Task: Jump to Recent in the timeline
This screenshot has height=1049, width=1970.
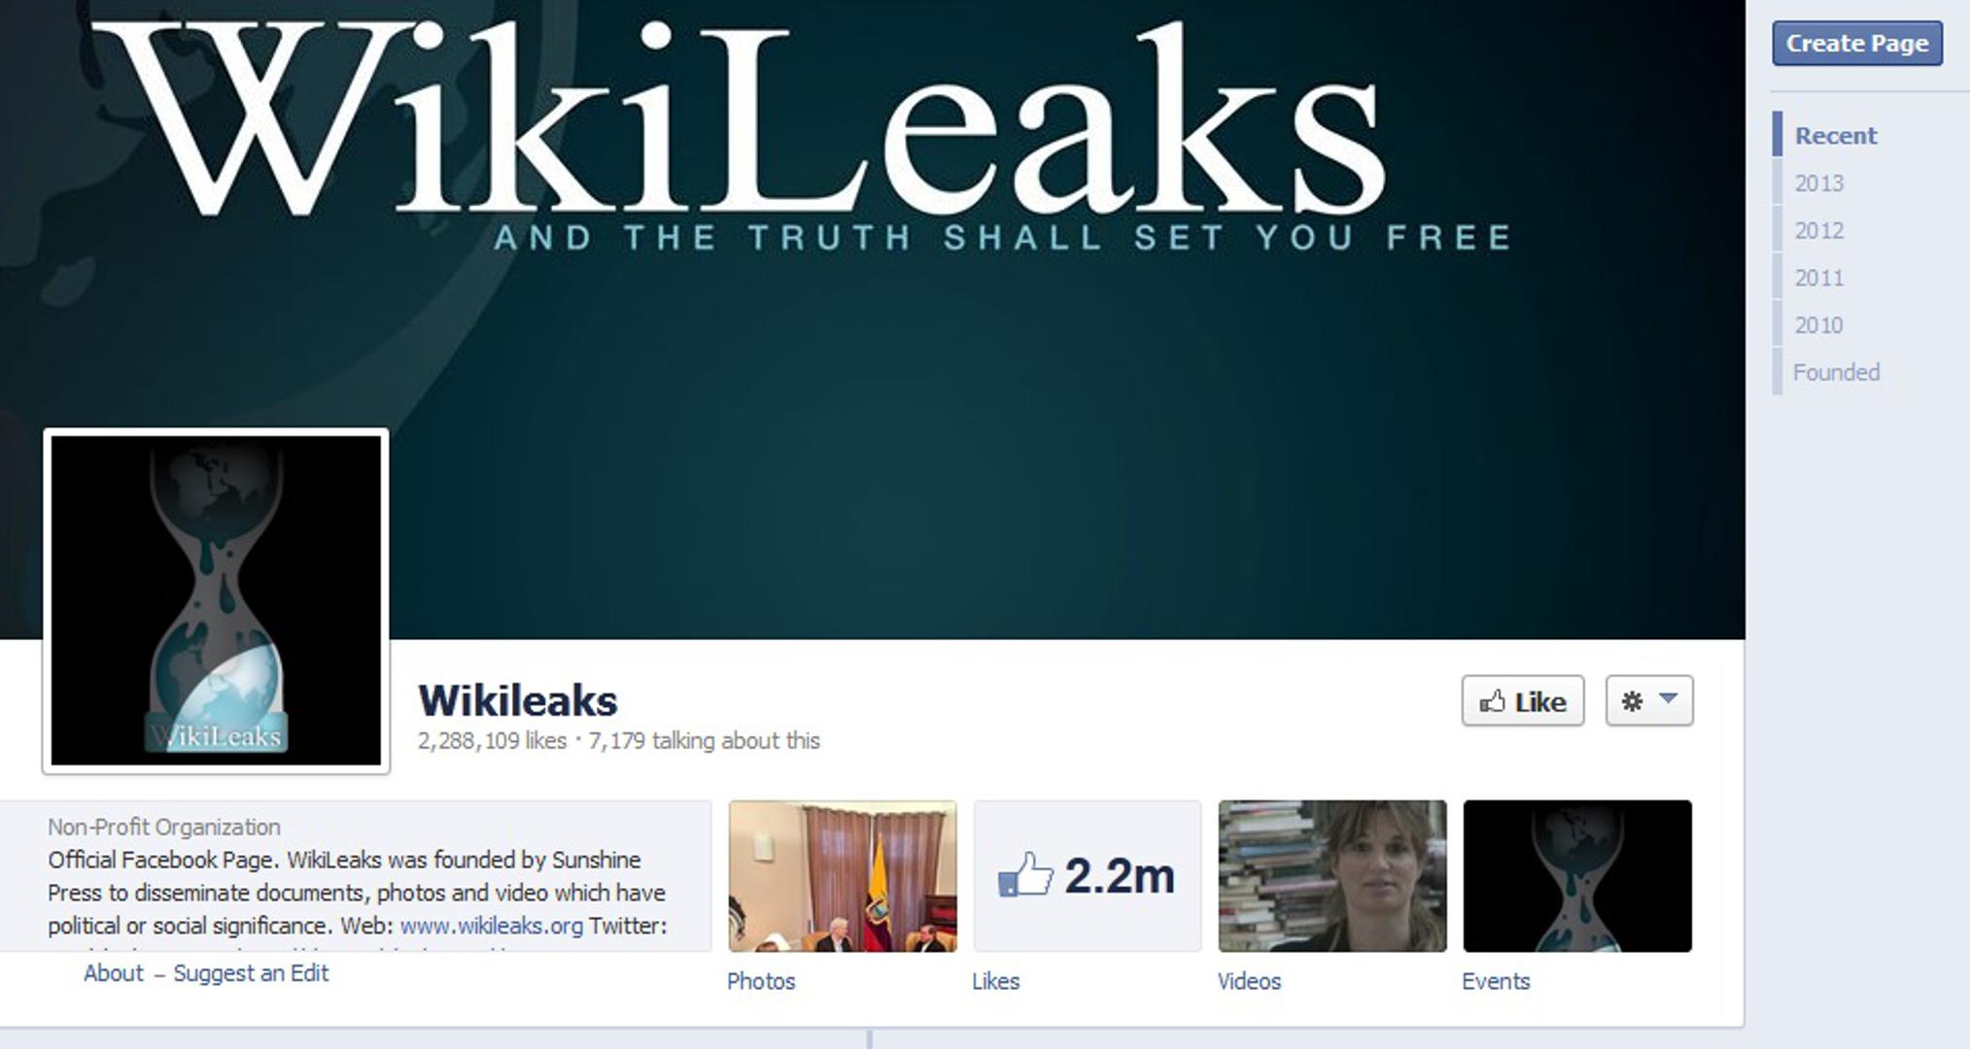Action: (x=1835, y=136)
